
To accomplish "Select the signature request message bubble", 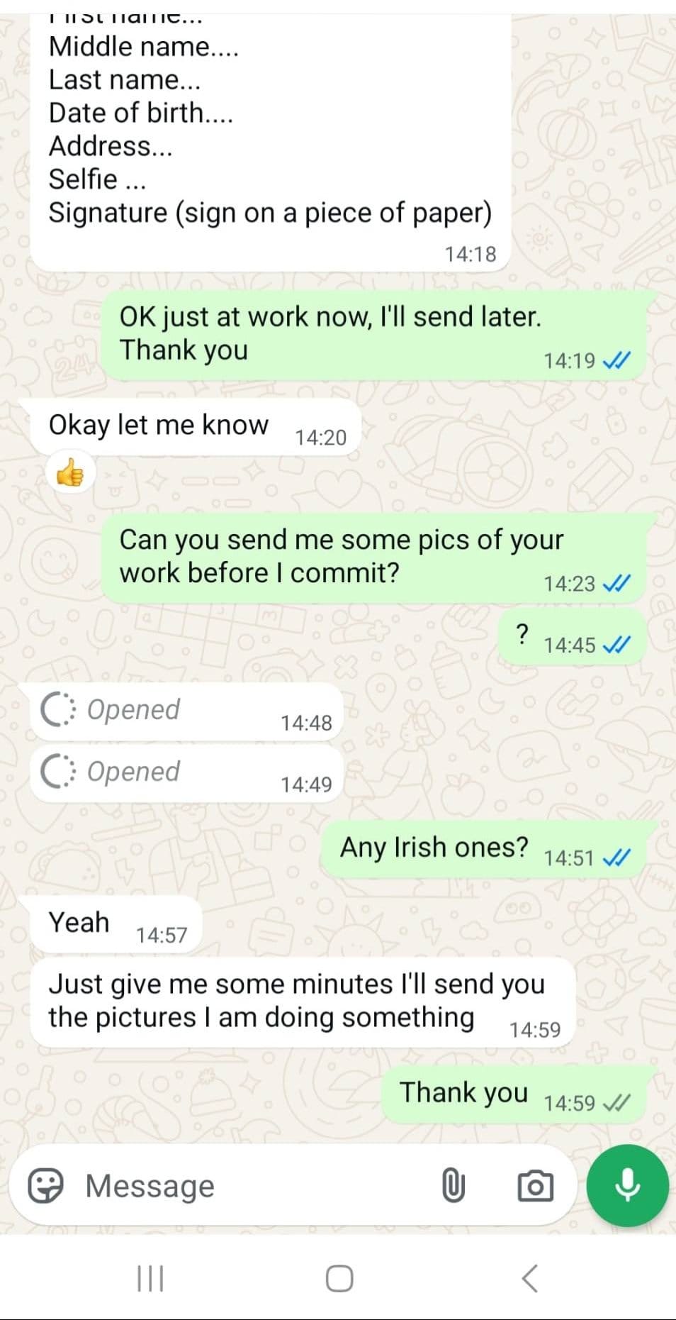I will point(271,142).
